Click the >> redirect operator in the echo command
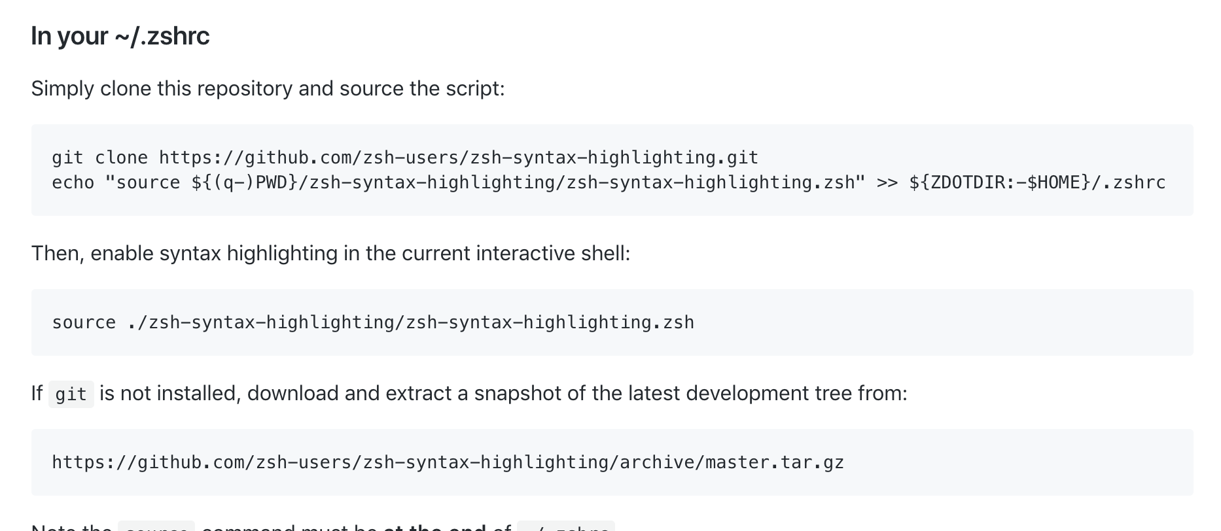This screenshot has width=1221, height=531. tap(887, 182)
